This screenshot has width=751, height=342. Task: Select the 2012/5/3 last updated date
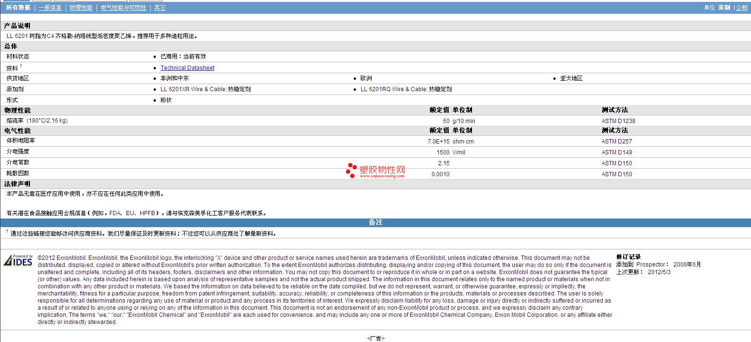659,272
